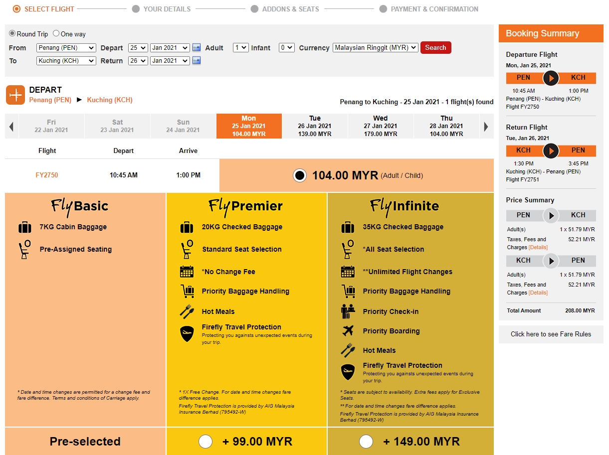Click the FlyInfinite Priority Boarding plane icon
609x455 pixels.
[348, 331]
